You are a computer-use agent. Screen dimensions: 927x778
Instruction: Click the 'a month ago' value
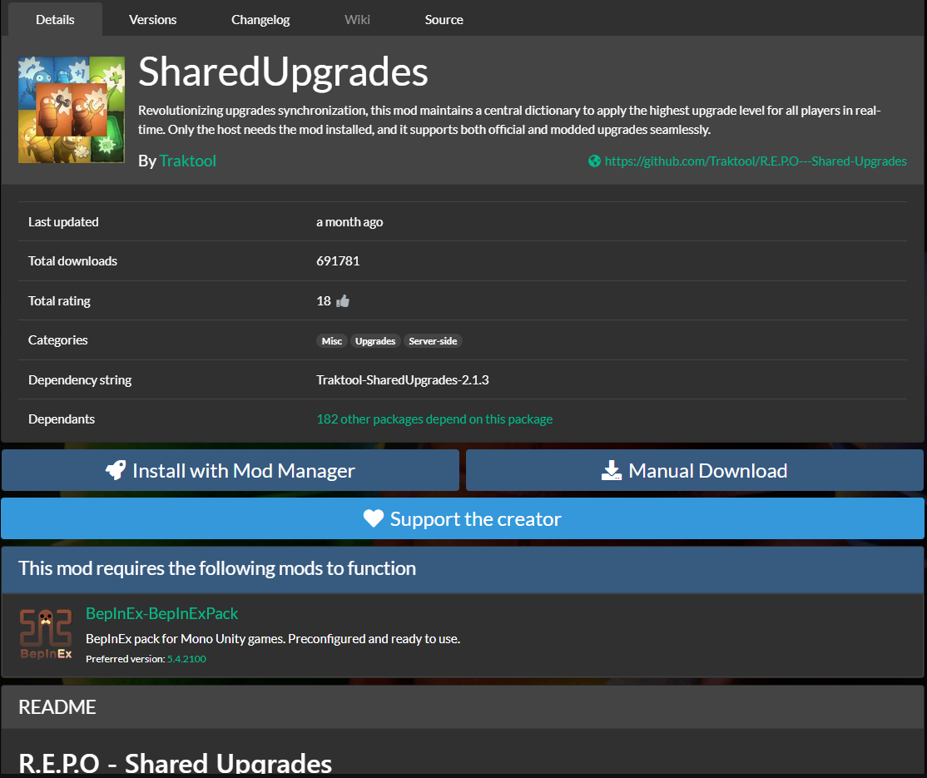tap(349, 221)
